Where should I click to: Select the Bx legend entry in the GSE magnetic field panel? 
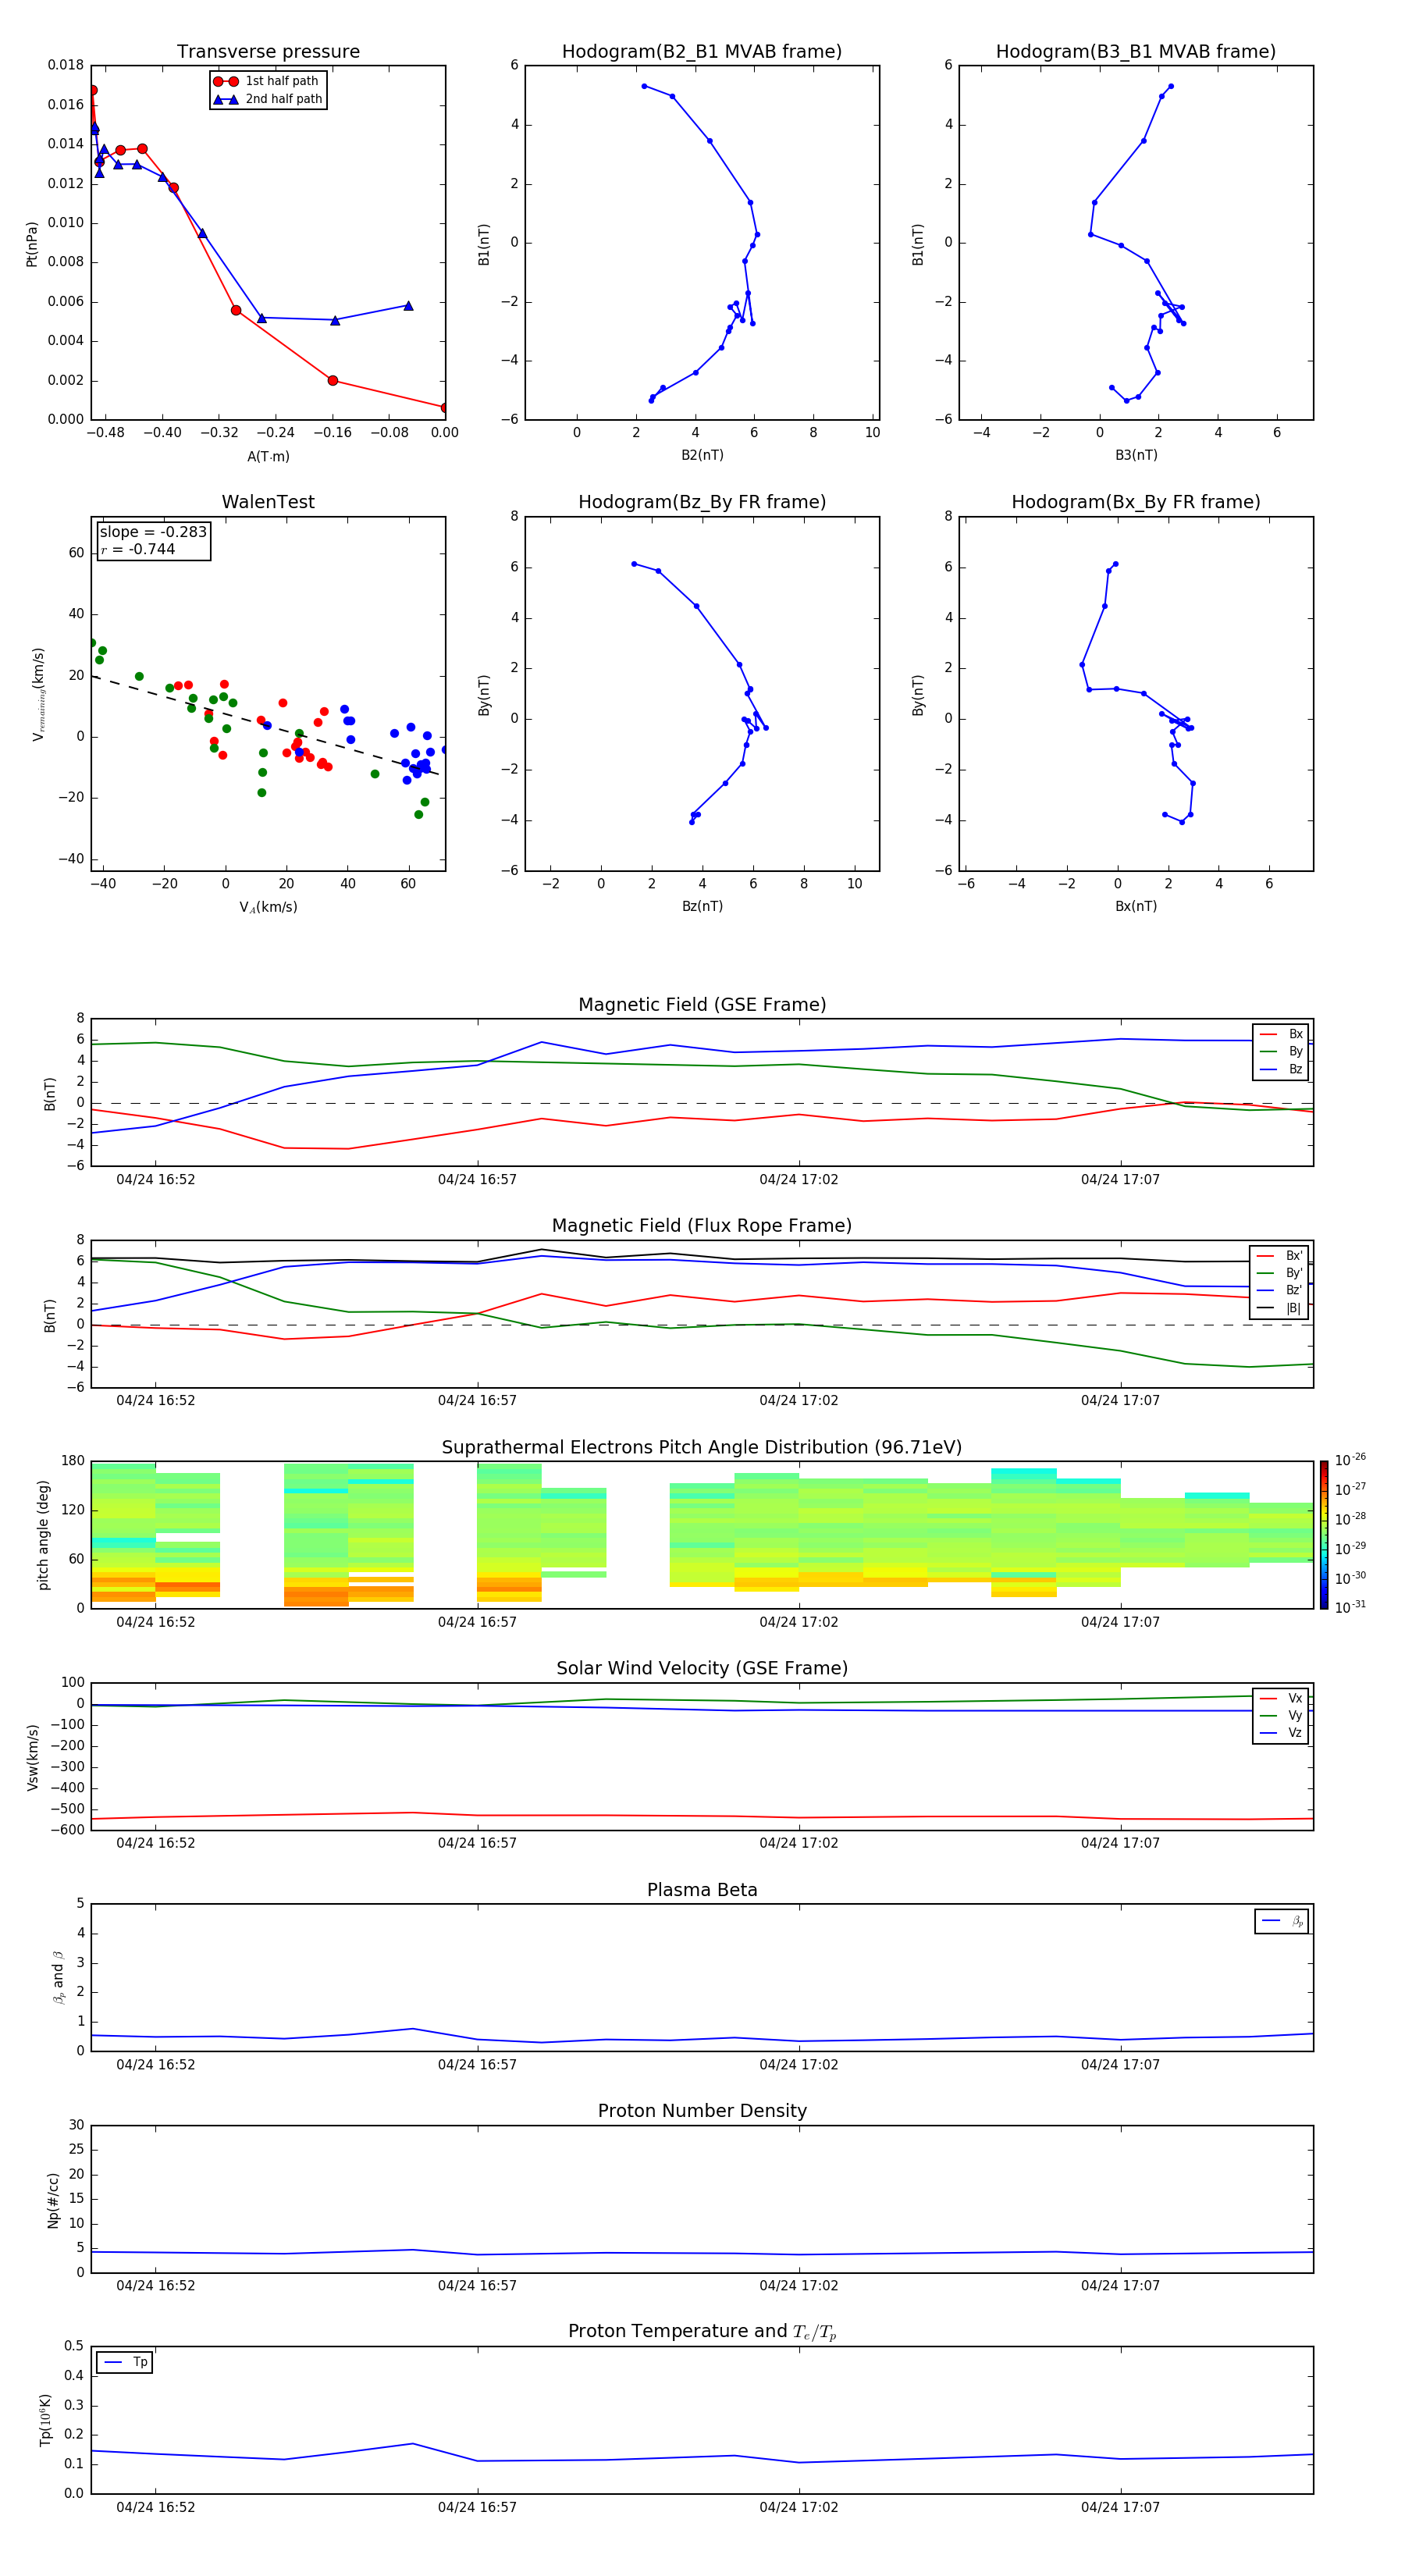(x=1281, y=1034)
